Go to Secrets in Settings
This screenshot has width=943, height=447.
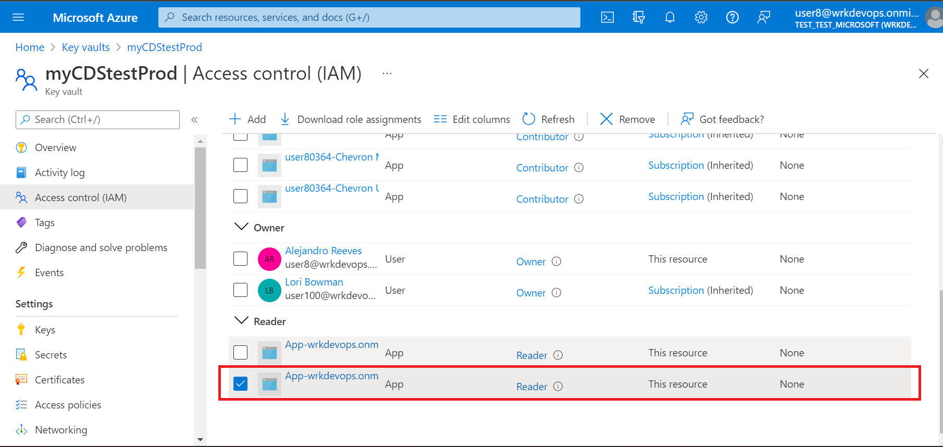tap(51, 355)
